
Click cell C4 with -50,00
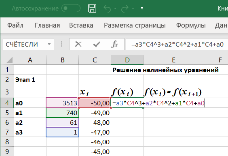[x=95, y=103]
